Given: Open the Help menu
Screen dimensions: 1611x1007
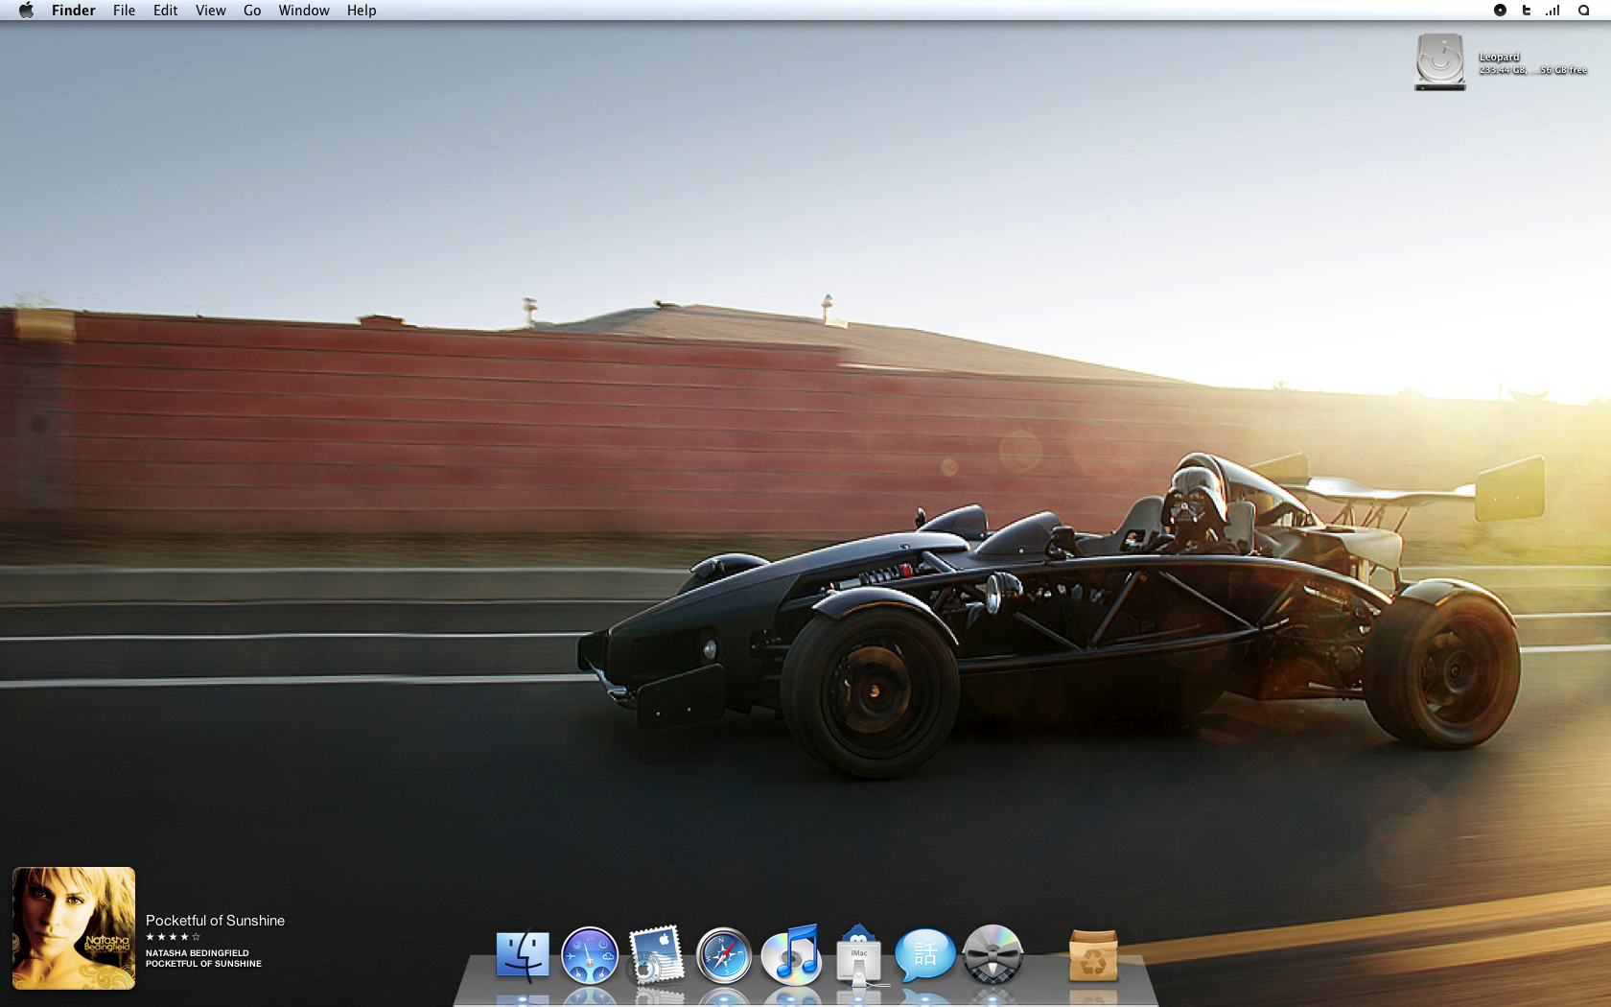Looking at the screenshot, I should coord(362,11).
